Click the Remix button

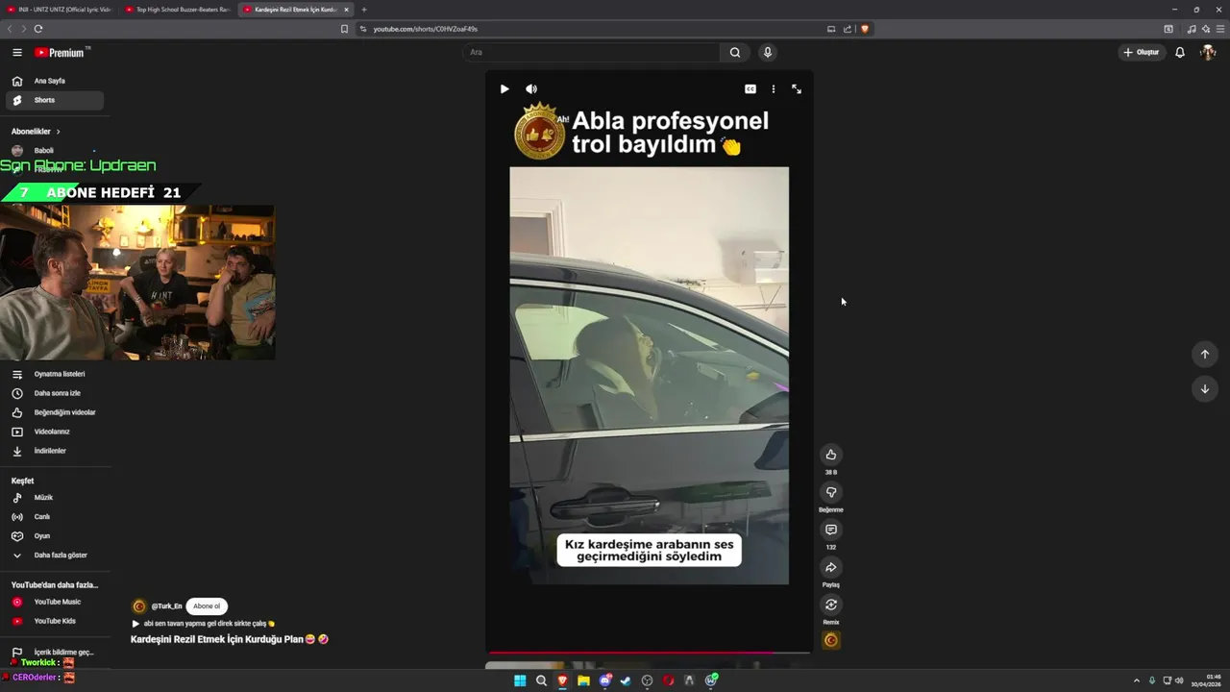click(831, 605)
